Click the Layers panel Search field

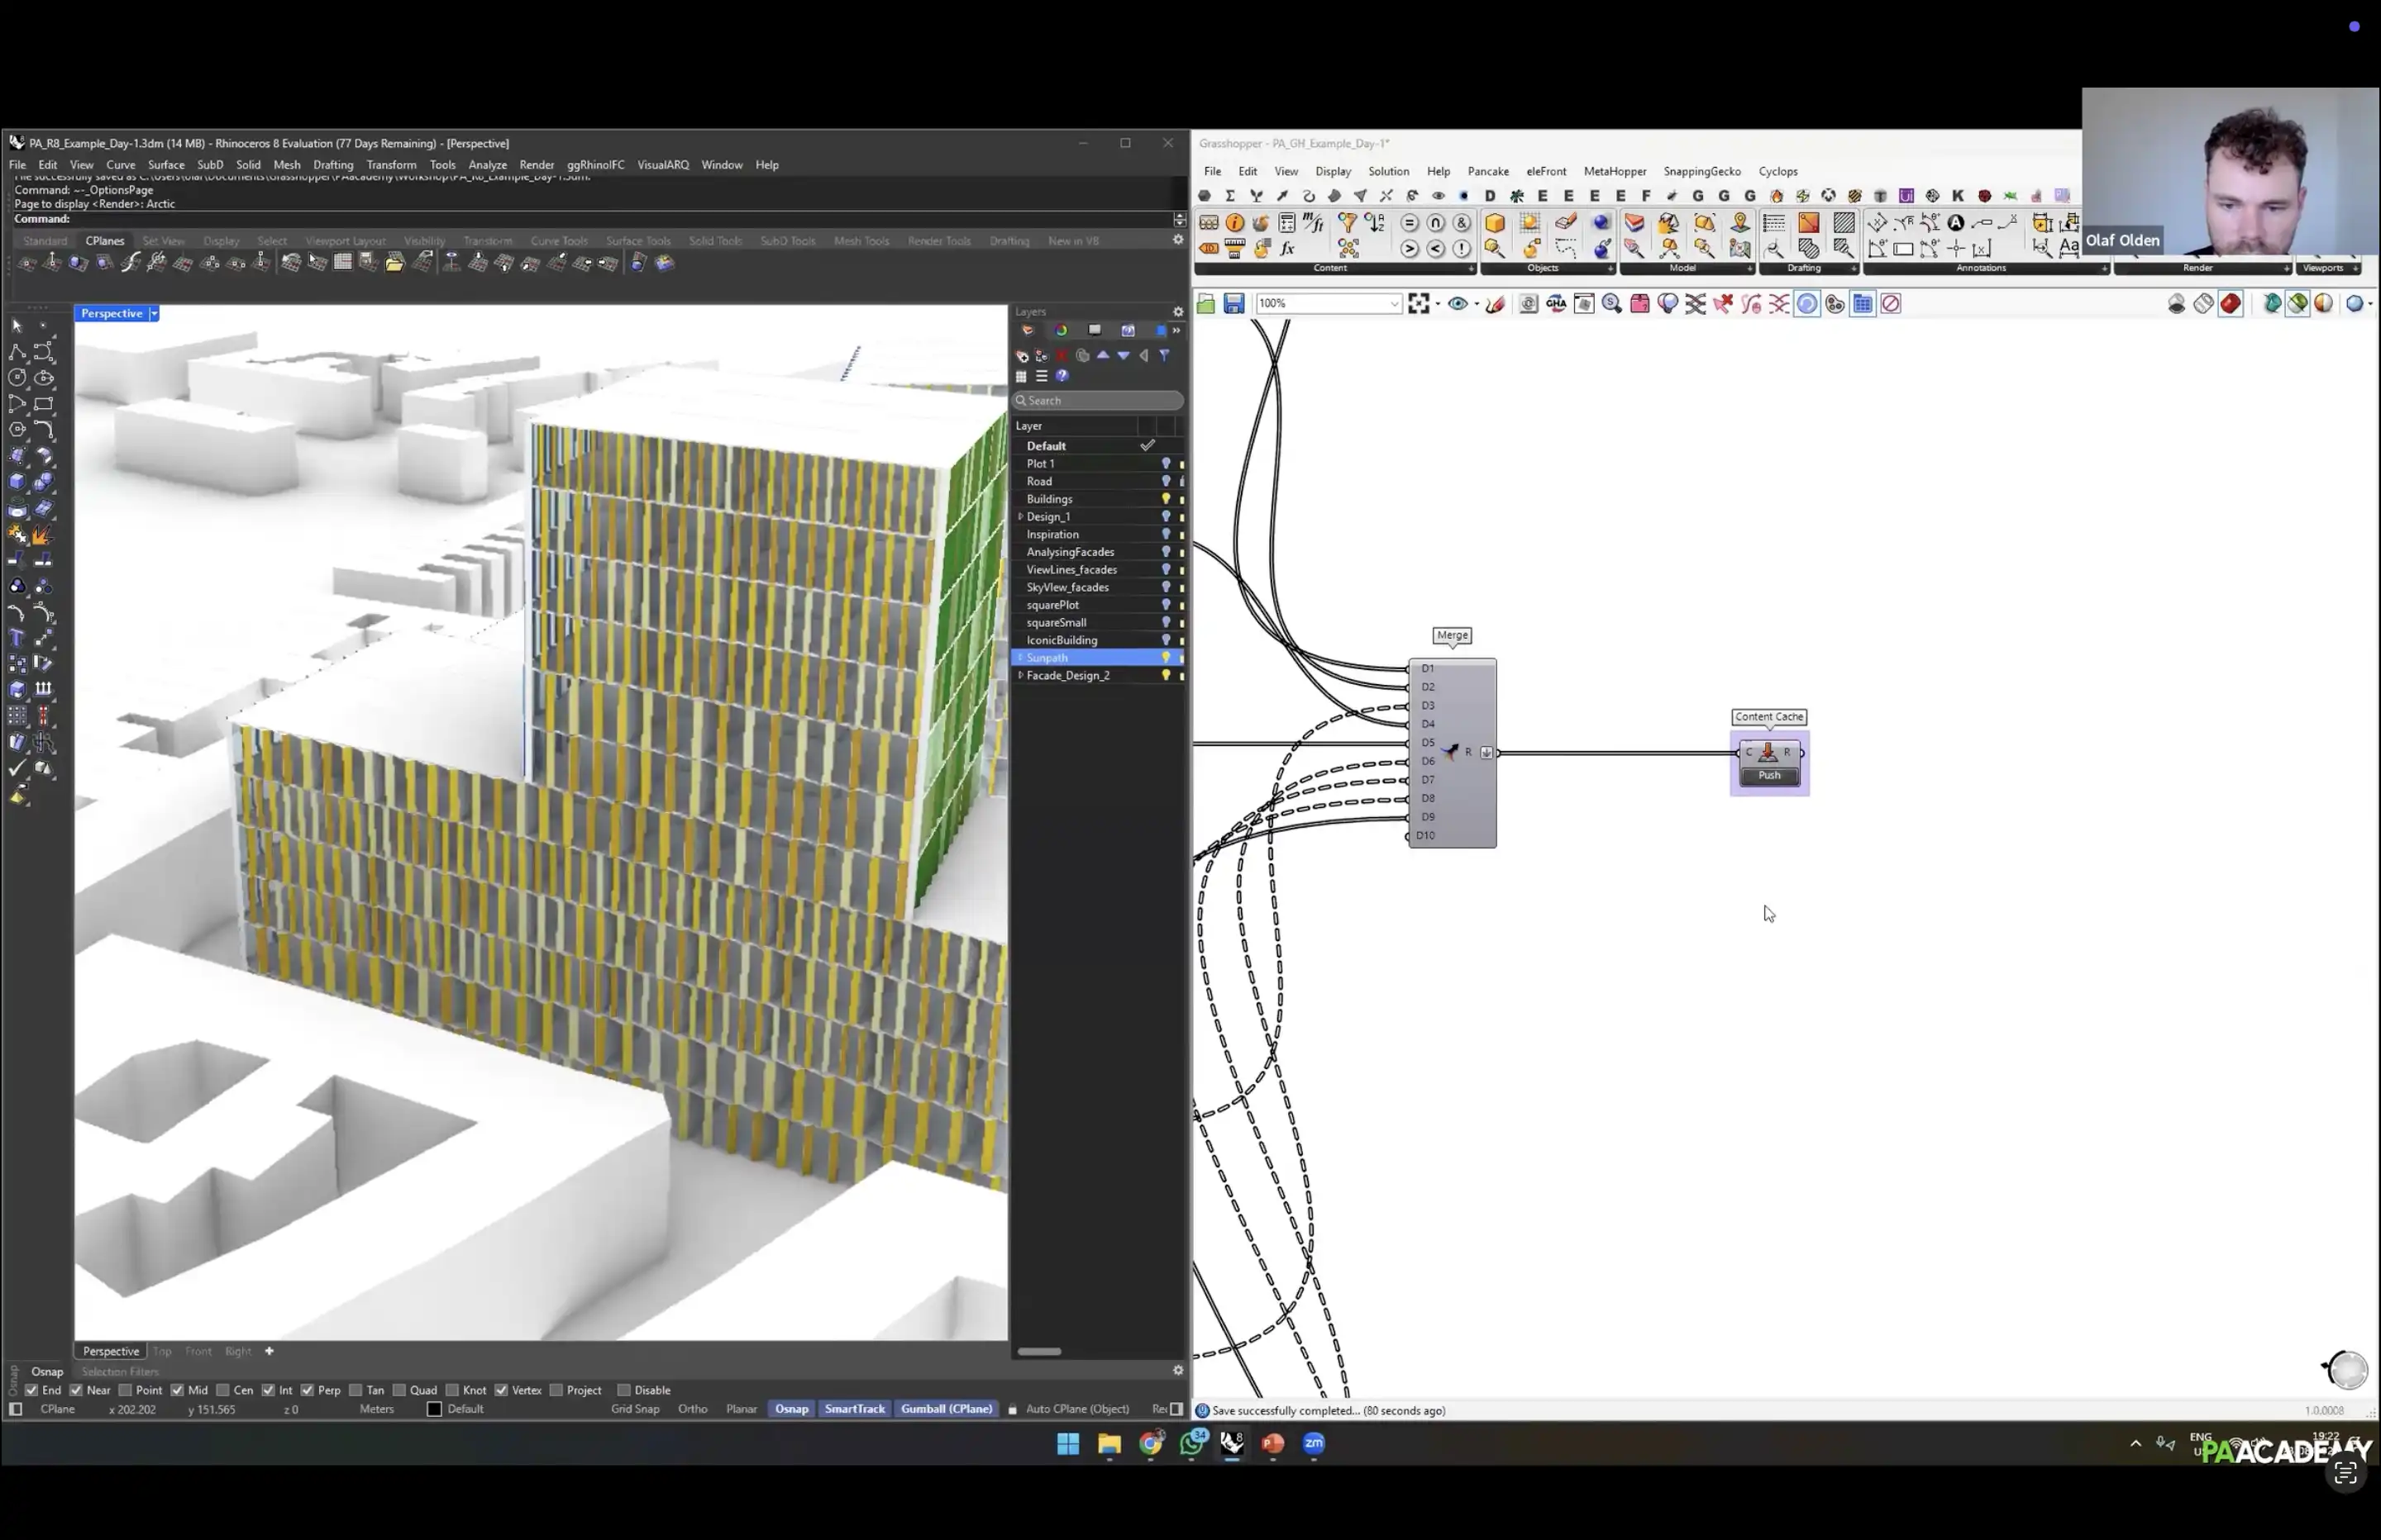[1099, 401]
